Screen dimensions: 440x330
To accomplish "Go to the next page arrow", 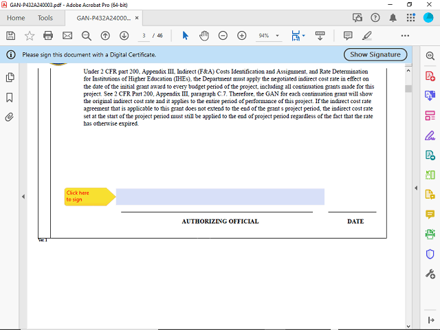I will 124,36.
